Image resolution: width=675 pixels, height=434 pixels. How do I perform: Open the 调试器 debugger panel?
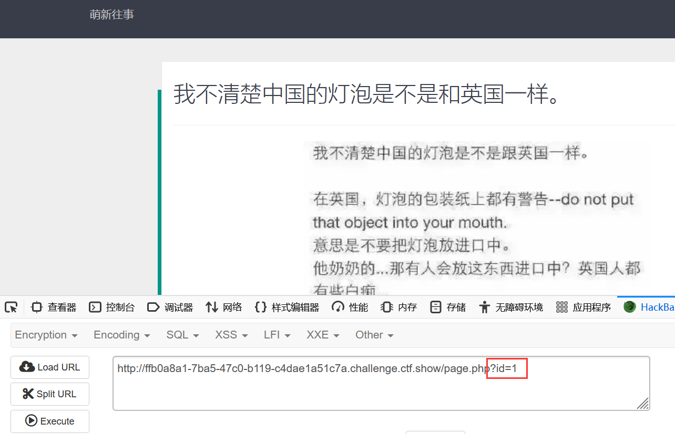[x=170, y=308]
